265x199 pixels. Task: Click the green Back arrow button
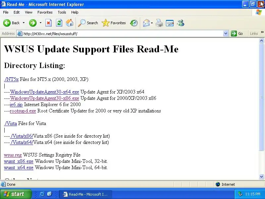point(7,23)
